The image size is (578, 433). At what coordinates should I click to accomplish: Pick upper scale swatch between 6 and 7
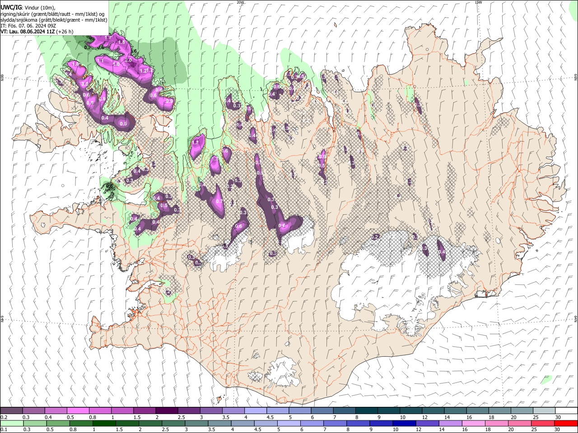point(322,411)
